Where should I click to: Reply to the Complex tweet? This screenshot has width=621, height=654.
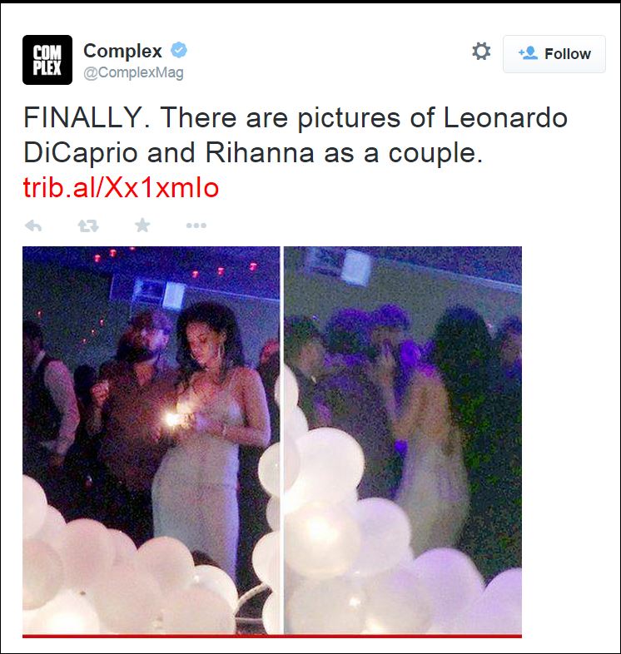tap(33, 225)
